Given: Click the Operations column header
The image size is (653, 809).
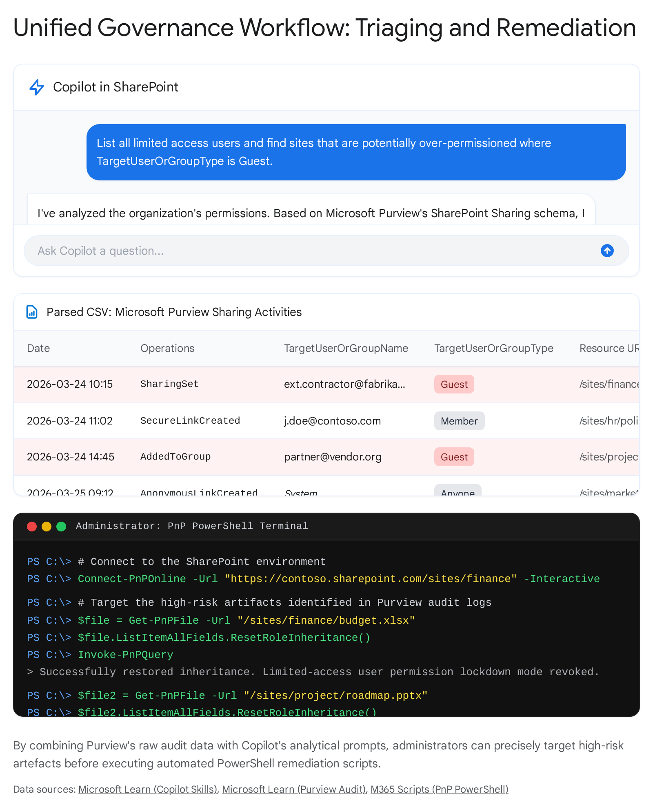Looking at the screenshot, I should click(x=167, y=348).
